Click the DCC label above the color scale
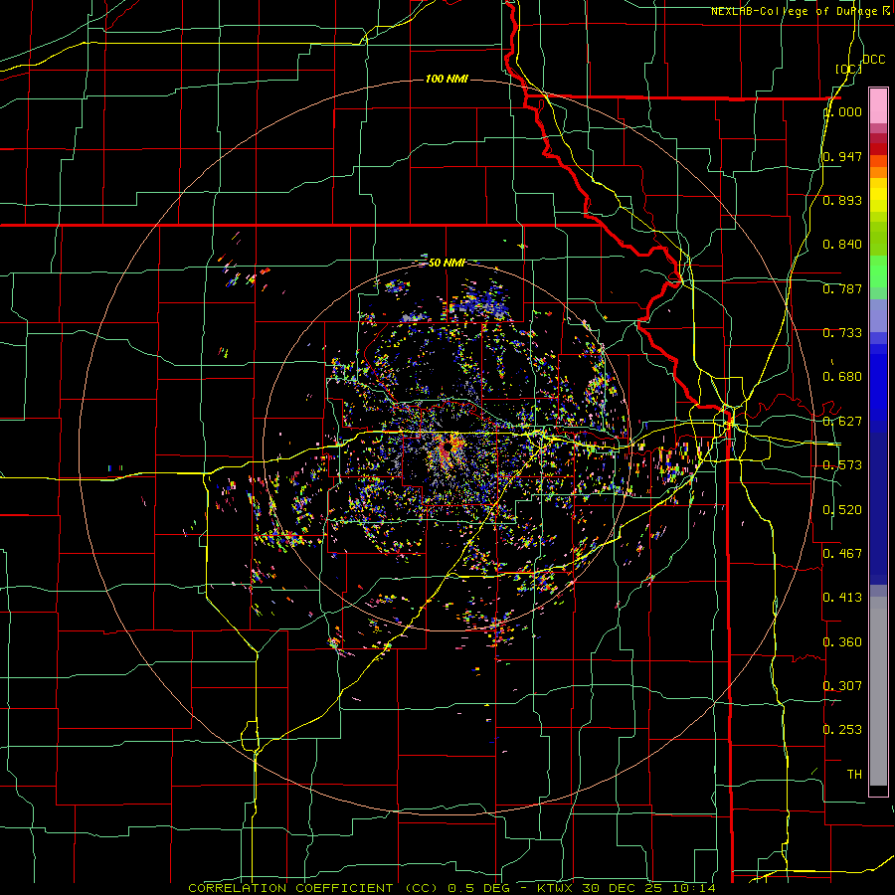Screen dimensions: 895x895 873,60
